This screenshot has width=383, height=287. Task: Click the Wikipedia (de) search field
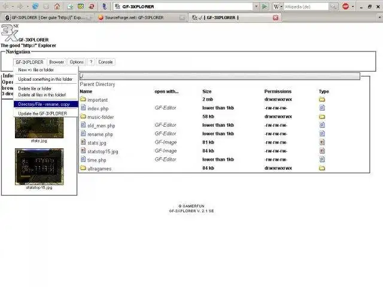point(306,7)
